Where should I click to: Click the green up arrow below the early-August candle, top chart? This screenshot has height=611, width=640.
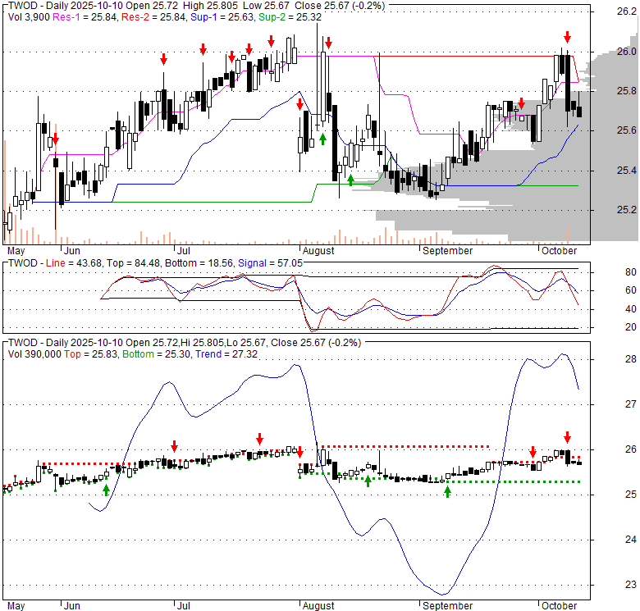coord(322,139)
